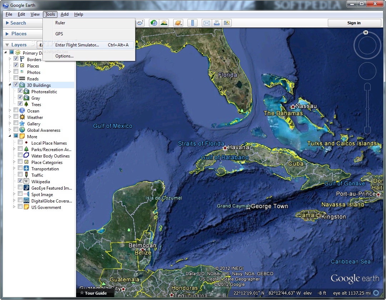Show historical imagery with the clock icon
The image size is (386, 300).
[154, 23]
